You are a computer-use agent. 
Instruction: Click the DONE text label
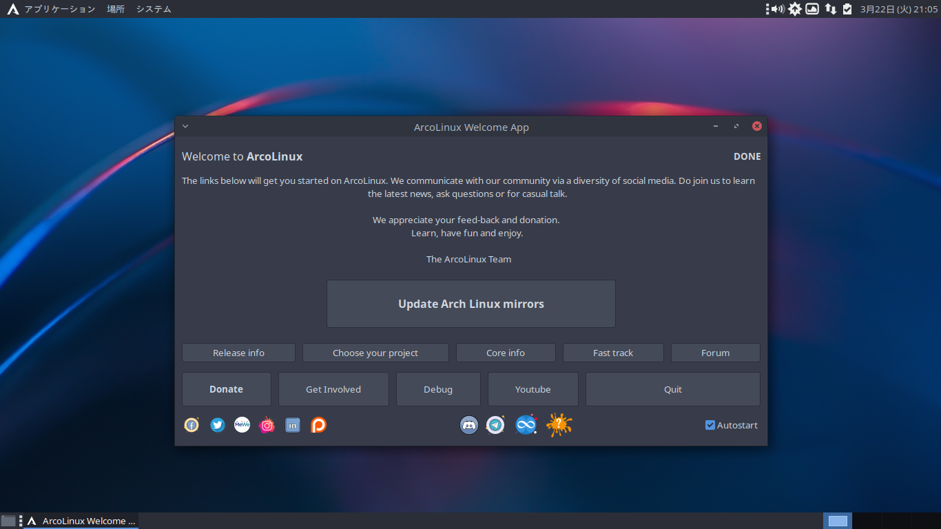(x=747, y=156)
